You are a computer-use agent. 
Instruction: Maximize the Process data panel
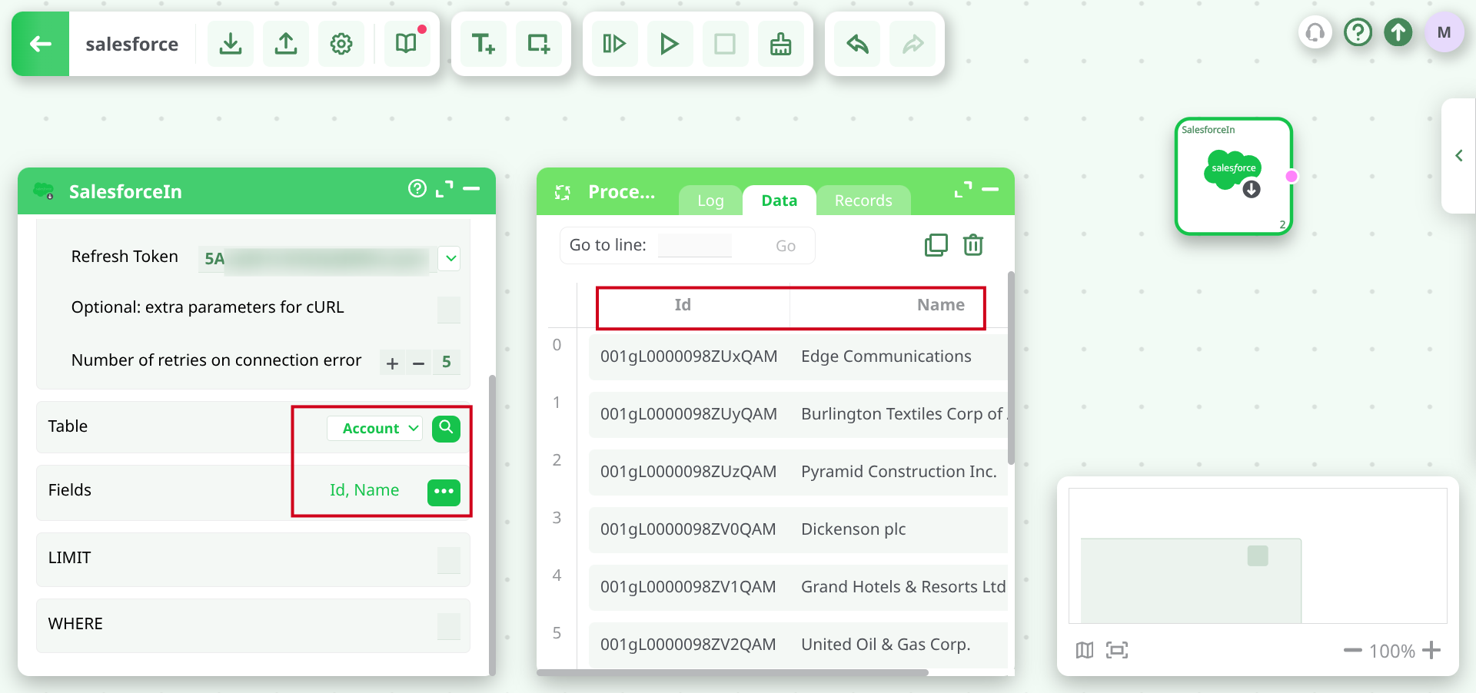[x=963, y=189]
